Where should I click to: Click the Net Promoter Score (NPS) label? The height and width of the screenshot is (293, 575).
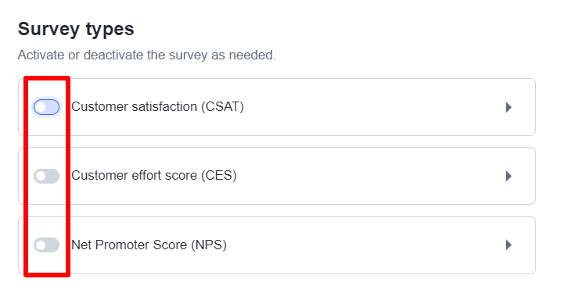click(149, 245)
